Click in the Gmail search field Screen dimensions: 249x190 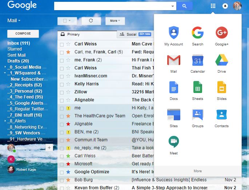pyautogui.click(x=112, y=6)
